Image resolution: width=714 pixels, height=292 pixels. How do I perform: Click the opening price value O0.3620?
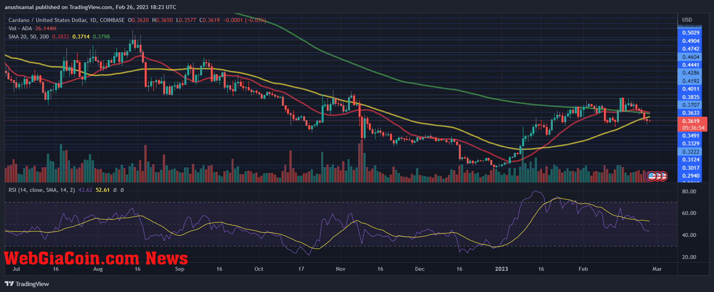coord(138,20)
